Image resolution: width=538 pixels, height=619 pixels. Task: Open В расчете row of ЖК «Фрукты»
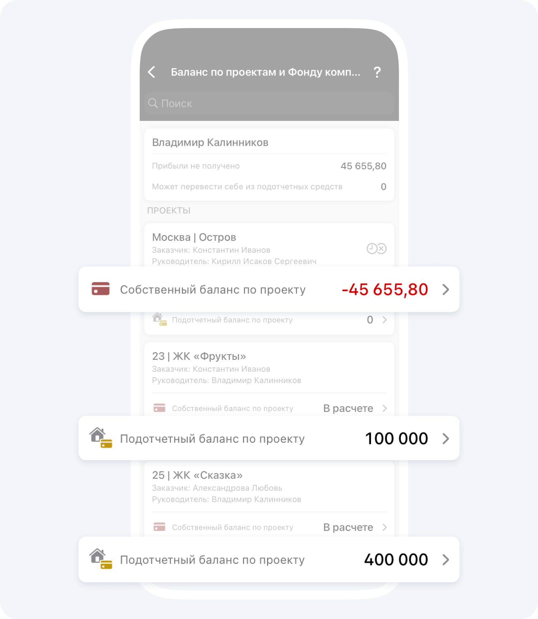click(x=269, y=408)
